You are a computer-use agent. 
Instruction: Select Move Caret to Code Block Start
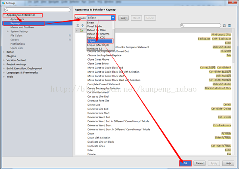coord(106,76)
